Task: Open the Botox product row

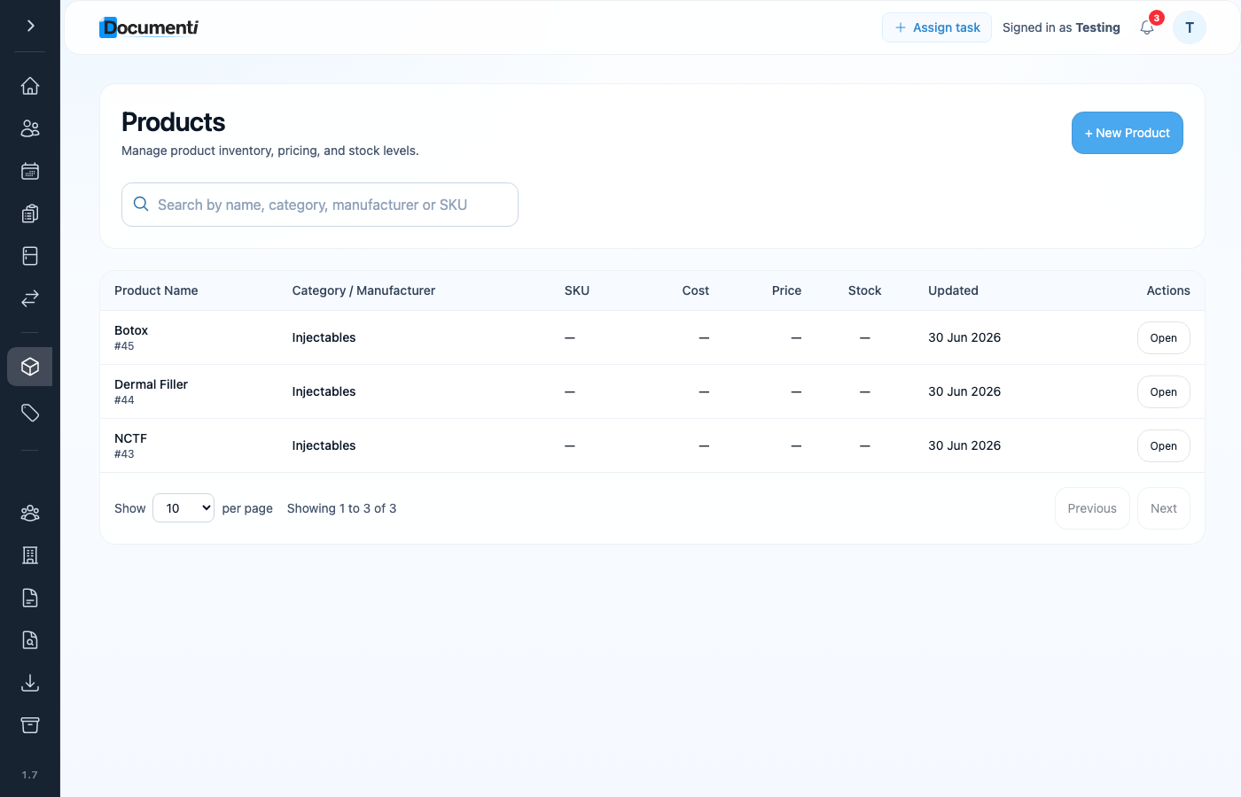Action: [x=1164, y=338]
